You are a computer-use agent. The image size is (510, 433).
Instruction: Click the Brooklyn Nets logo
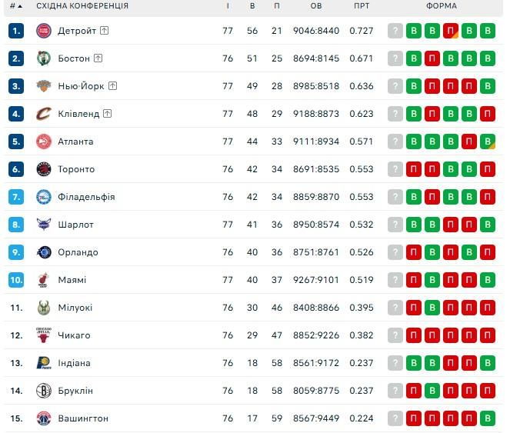(x=43, y=391)
